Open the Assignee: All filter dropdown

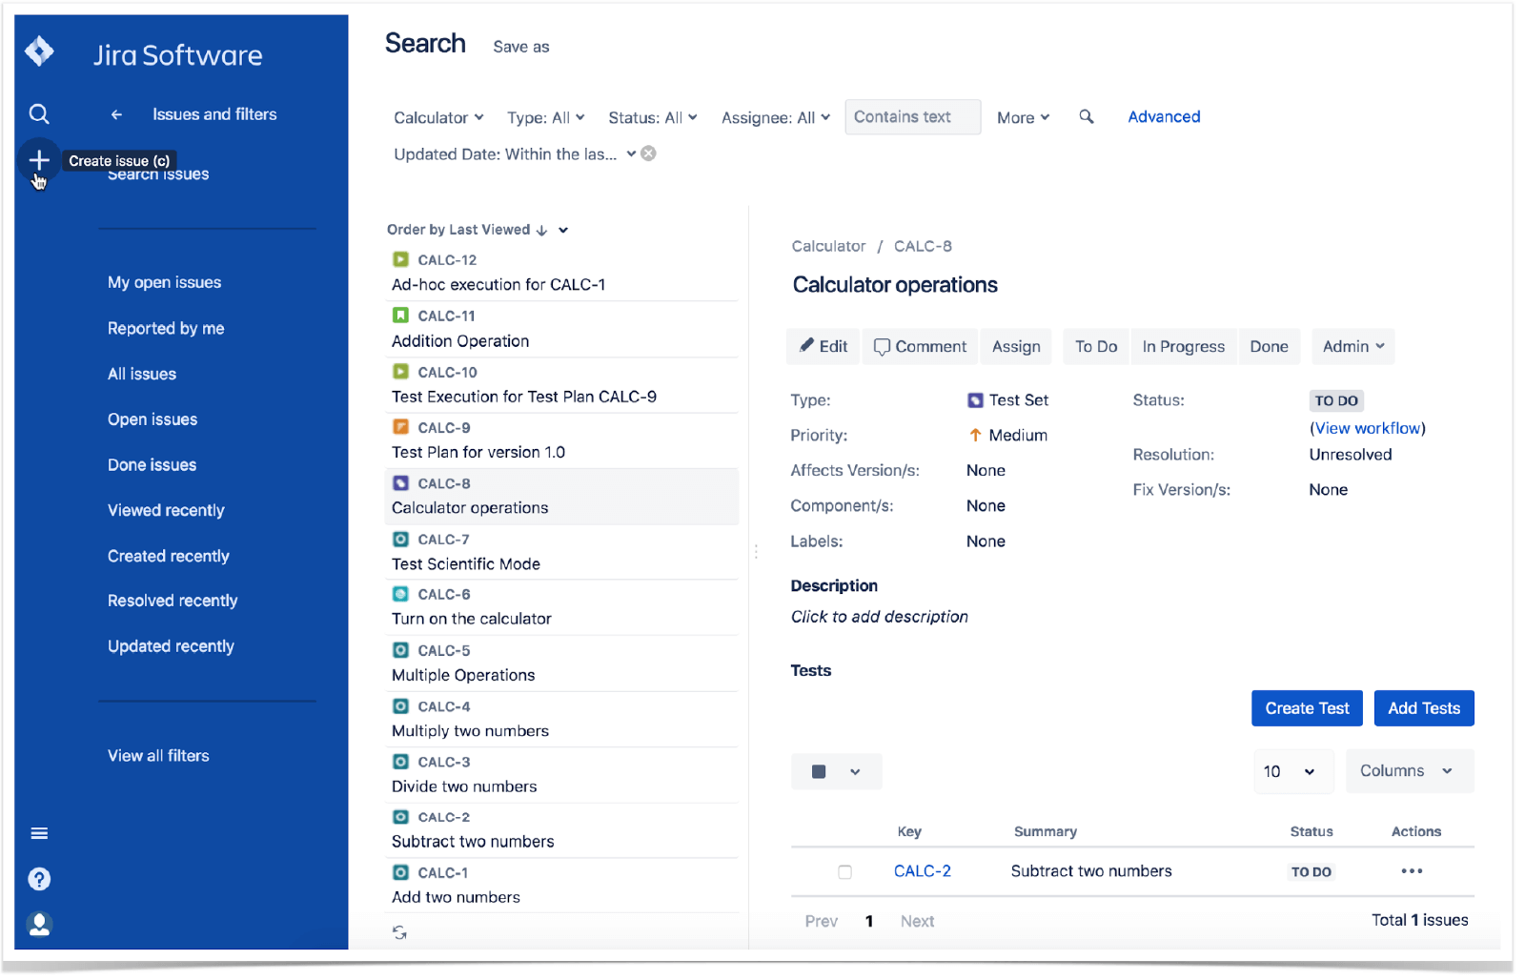pos(775,116)
